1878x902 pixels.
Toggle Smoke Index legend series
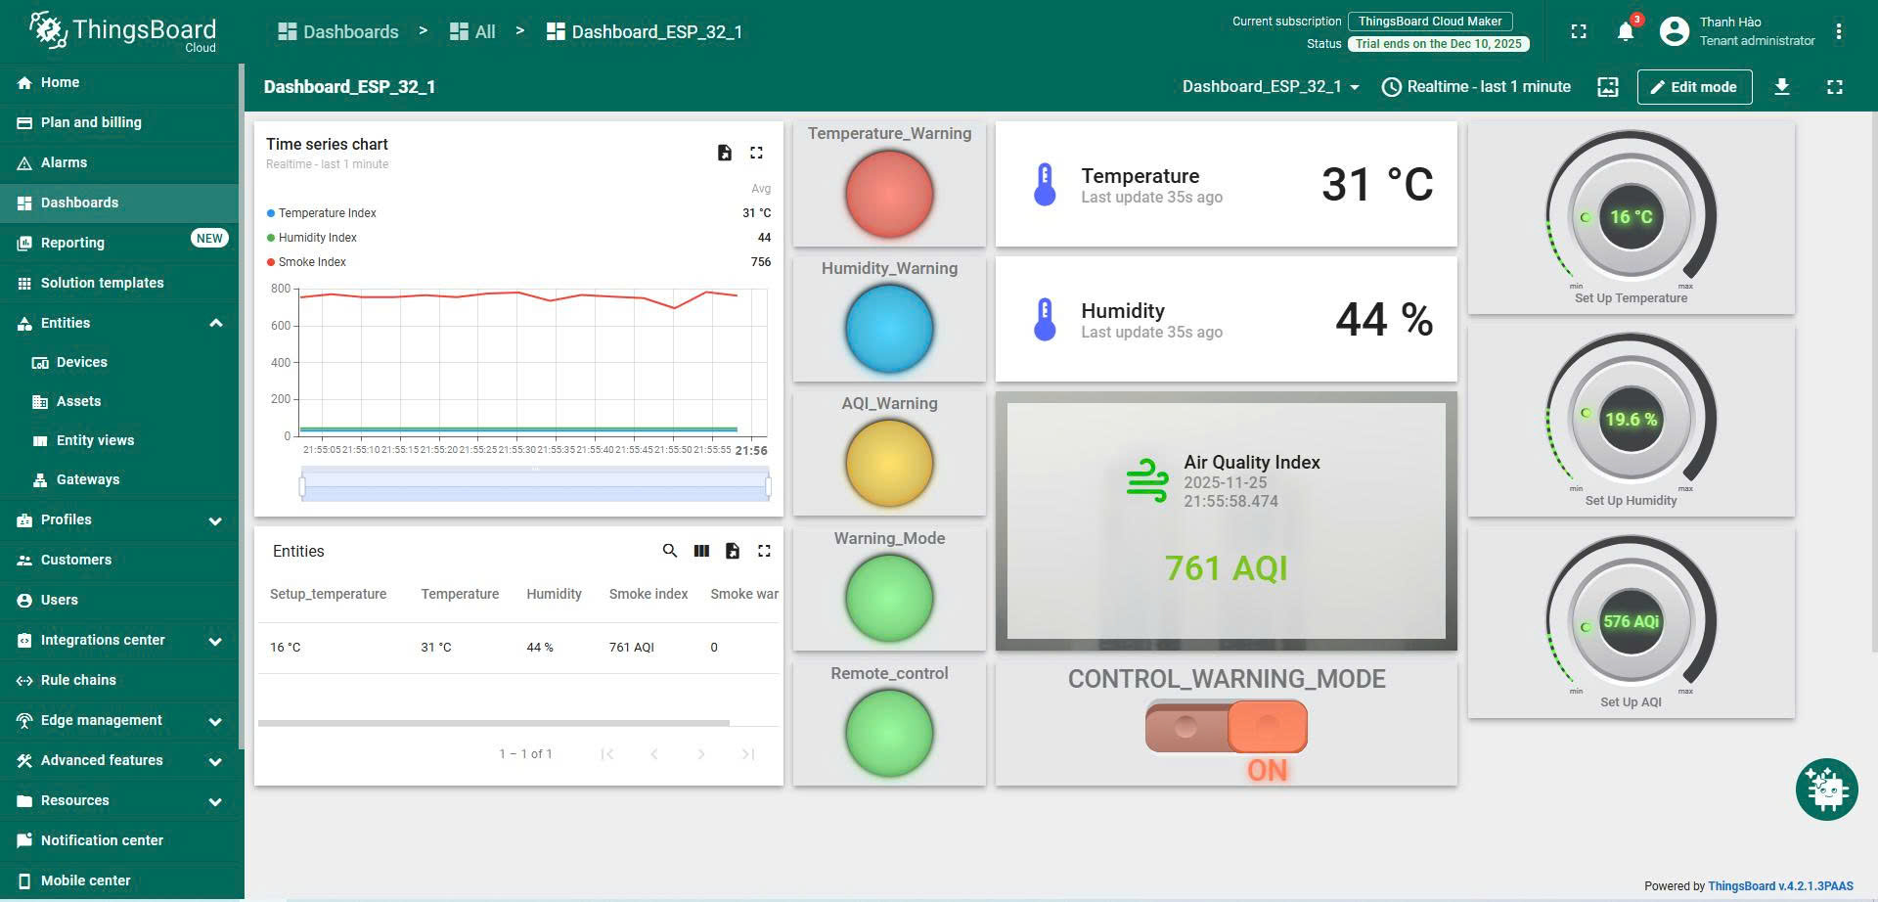click(x=312, y=262)
